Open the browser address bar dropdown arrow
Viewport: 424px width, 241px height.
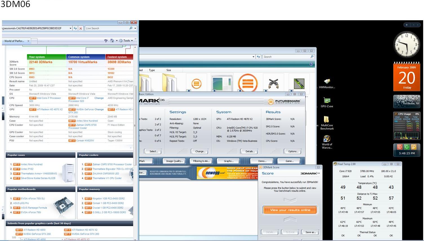[70, 28]
